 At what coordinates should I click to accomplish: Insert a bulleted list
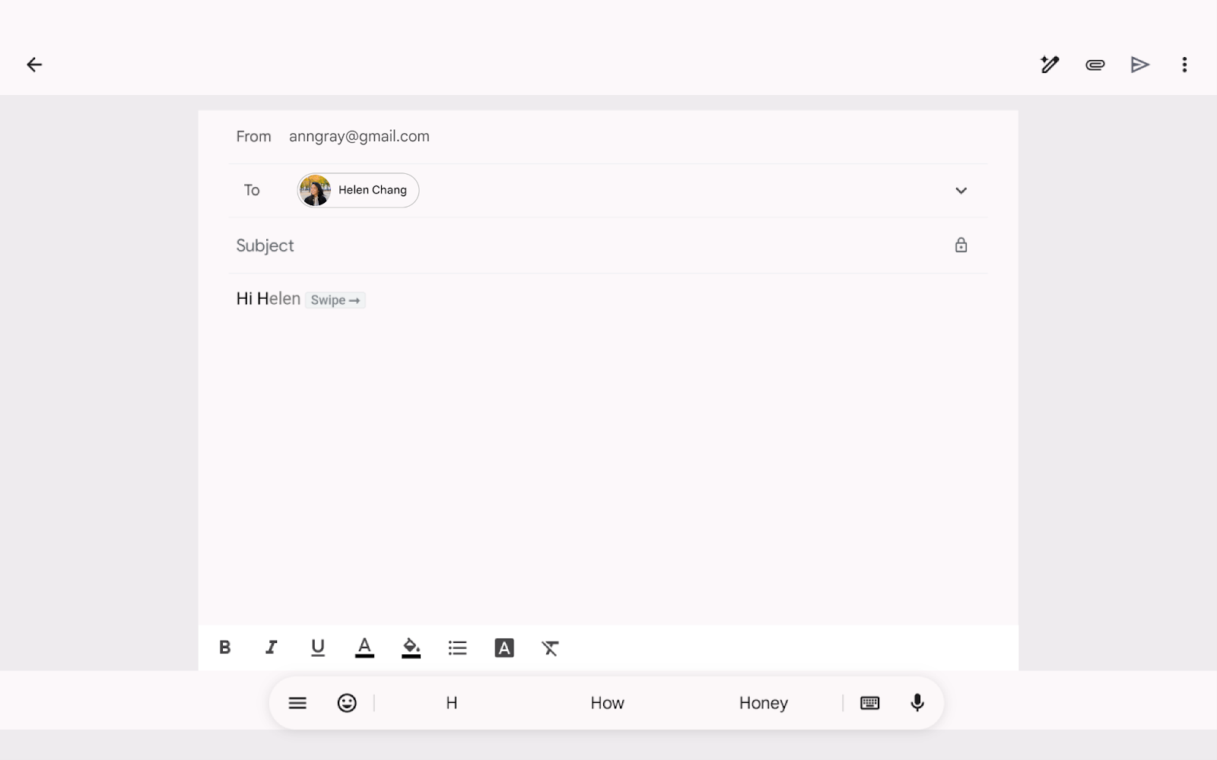[x=457, y=648]
